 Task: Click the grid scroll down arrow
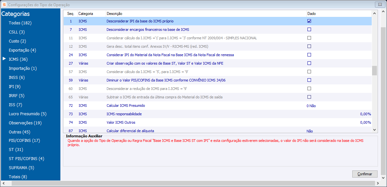pos(374,130)
